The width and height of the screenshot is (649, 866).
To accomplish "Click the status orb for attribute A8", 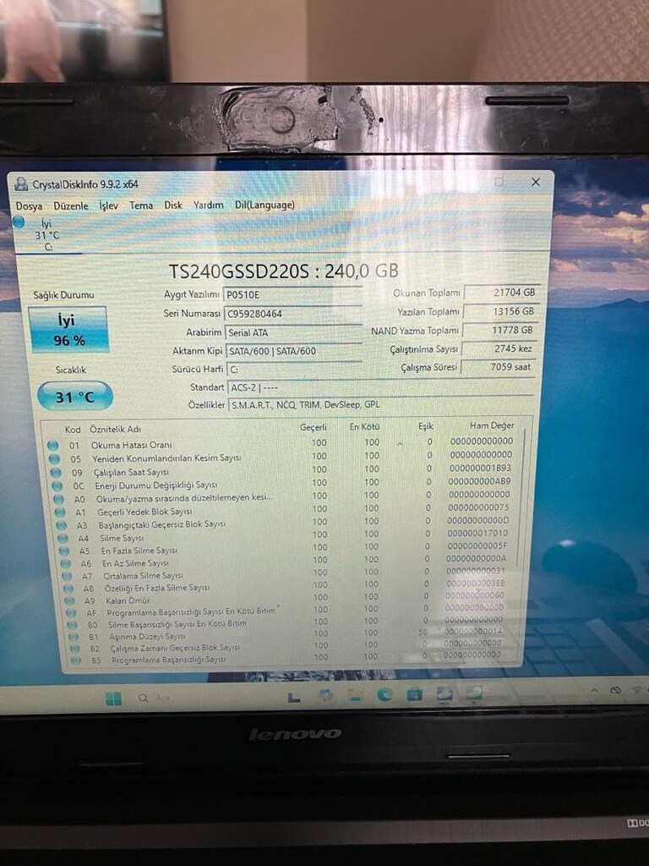I will tap(68, 589).
